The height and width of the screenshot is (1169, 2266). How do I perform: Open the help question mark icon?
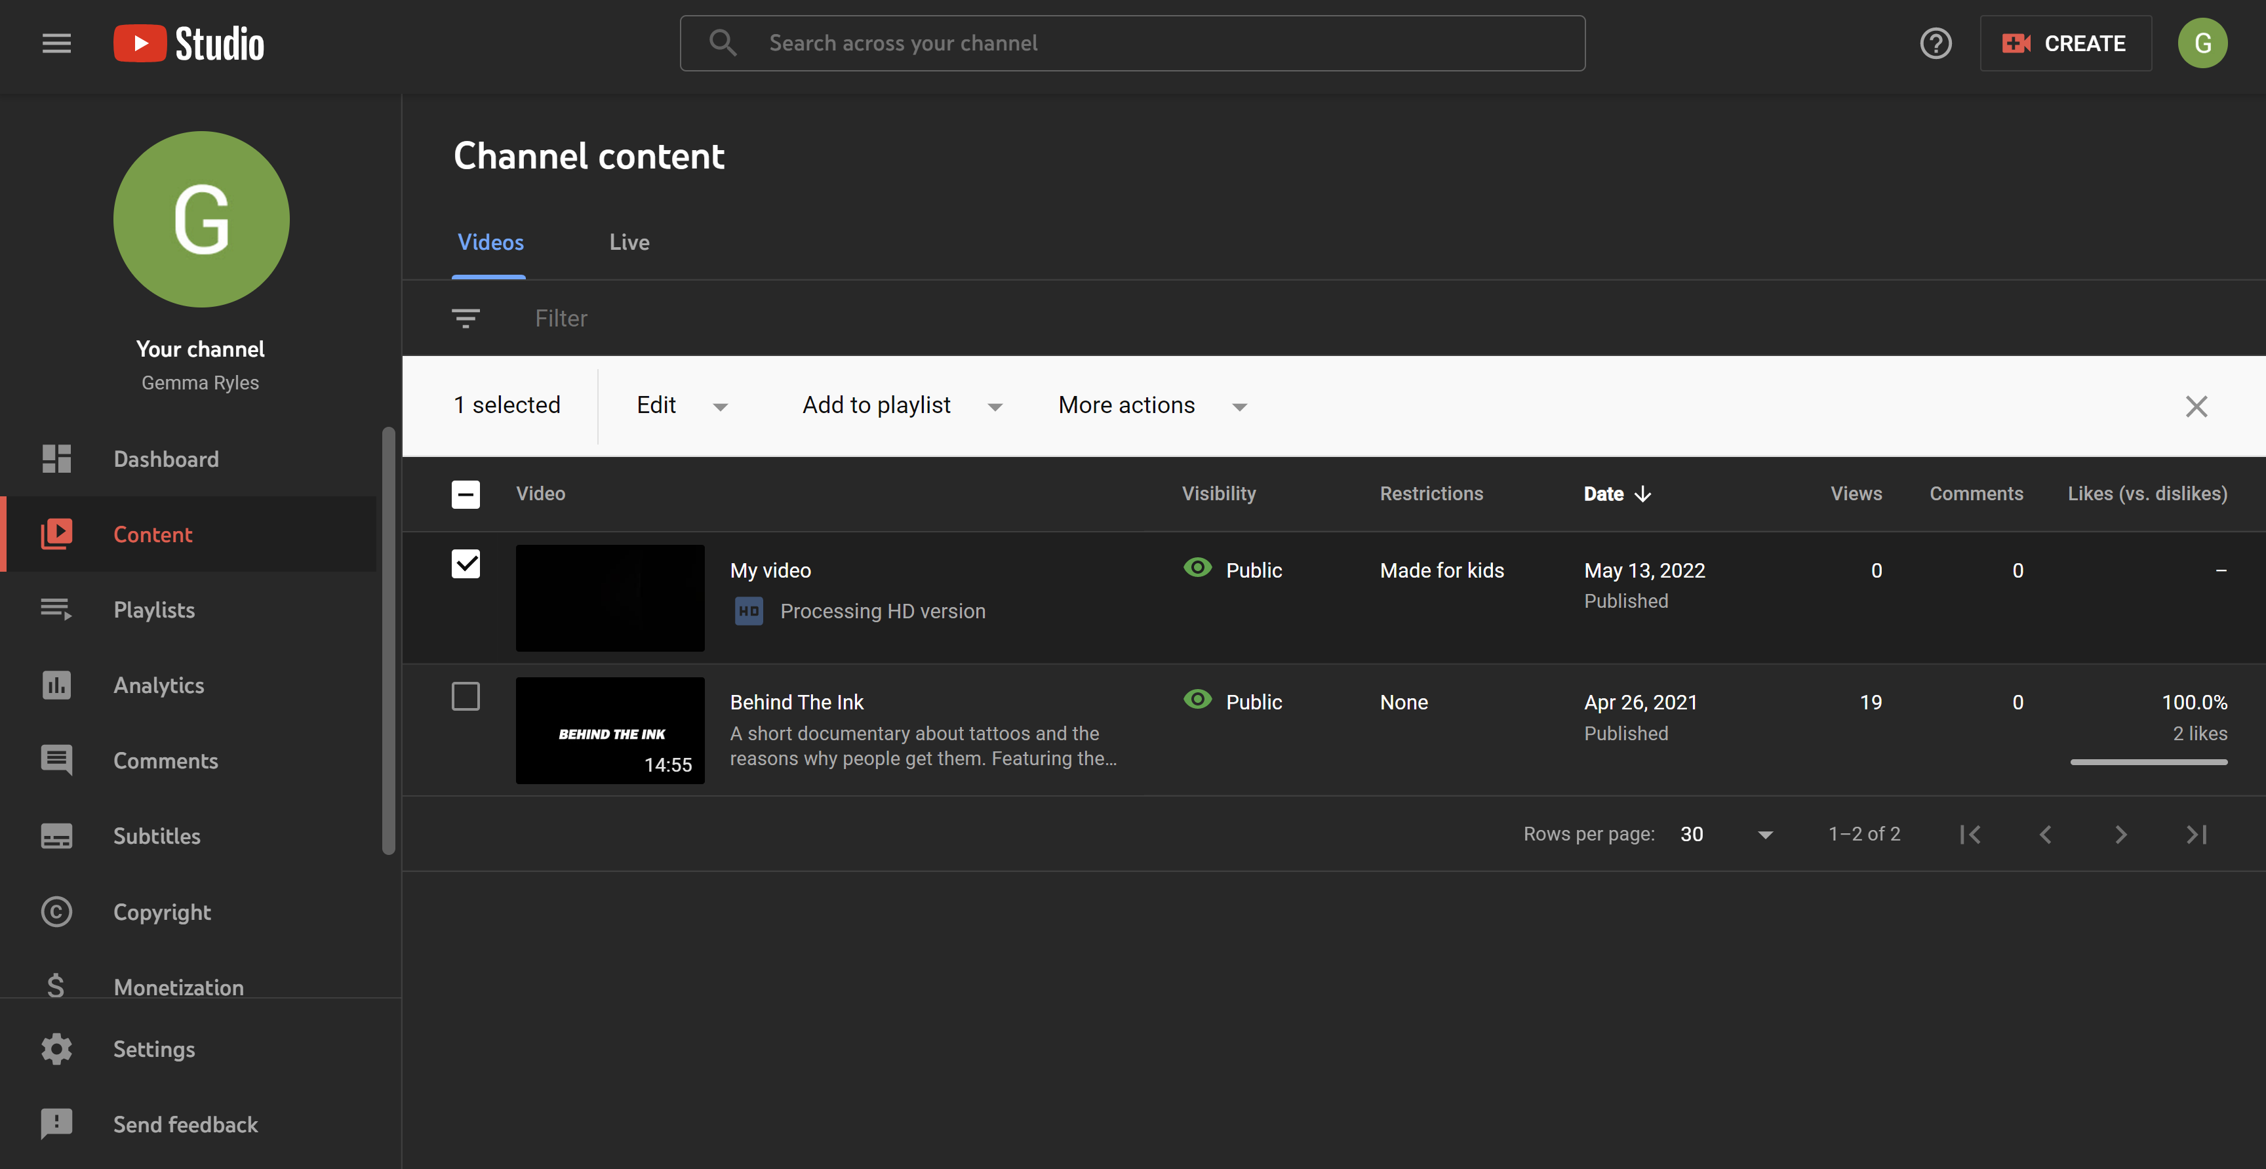pos(1936,43)
